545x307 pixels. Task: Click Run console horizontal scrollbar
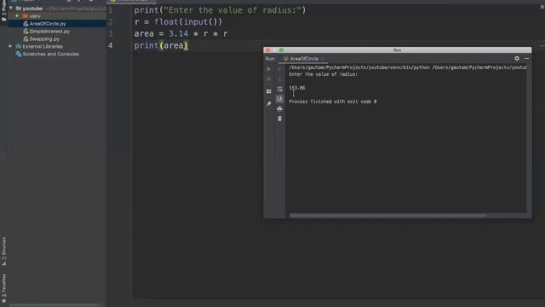pyautogui.click(x=387, y=216)
